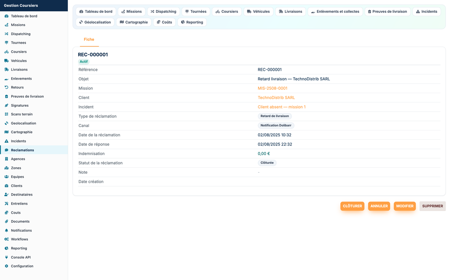Click the Console API plug icon
The image size is (452, 280).
[x=6, y=257]
